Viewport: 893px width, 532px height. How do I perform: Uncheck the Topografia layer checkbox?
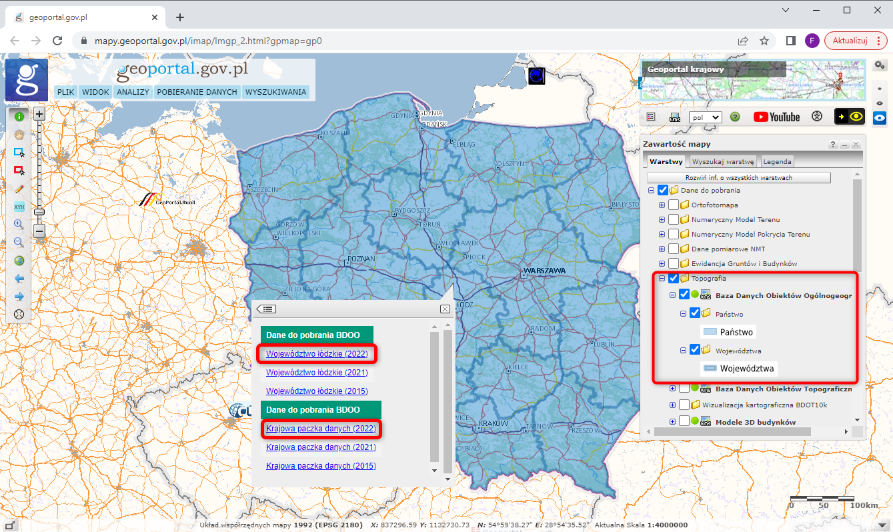tap(674, 278)
